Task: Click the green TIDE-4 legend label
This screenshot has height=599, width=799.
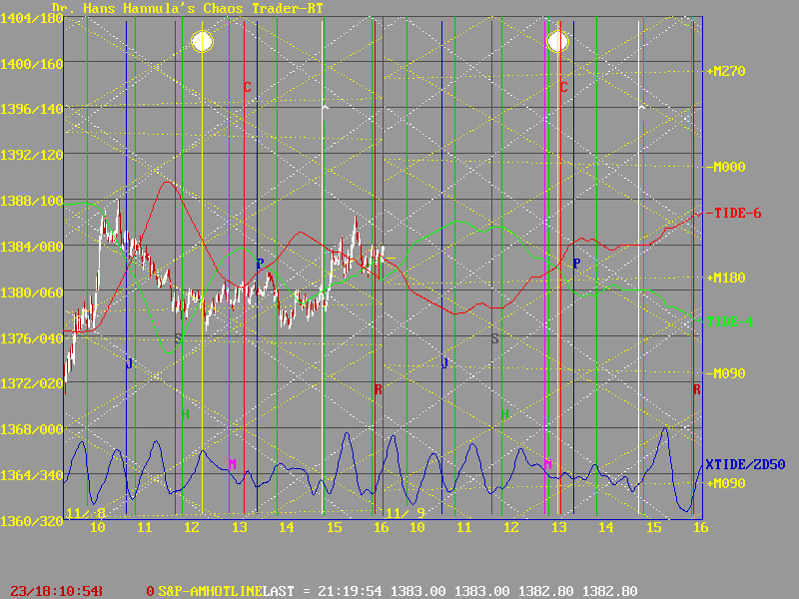Action: point(730,321)
